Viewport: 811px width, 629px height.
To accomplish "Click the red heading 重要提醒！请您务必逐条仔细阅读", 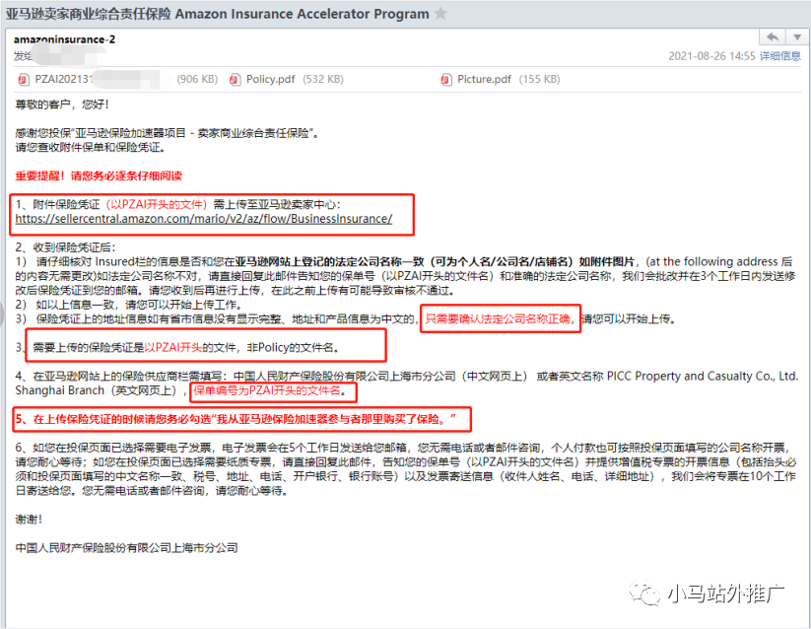I will tap(99, 175).
